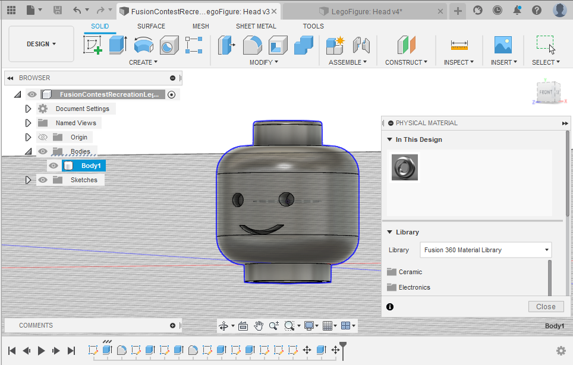
Task: Select the Shell tool
Action: coord(278,45)
